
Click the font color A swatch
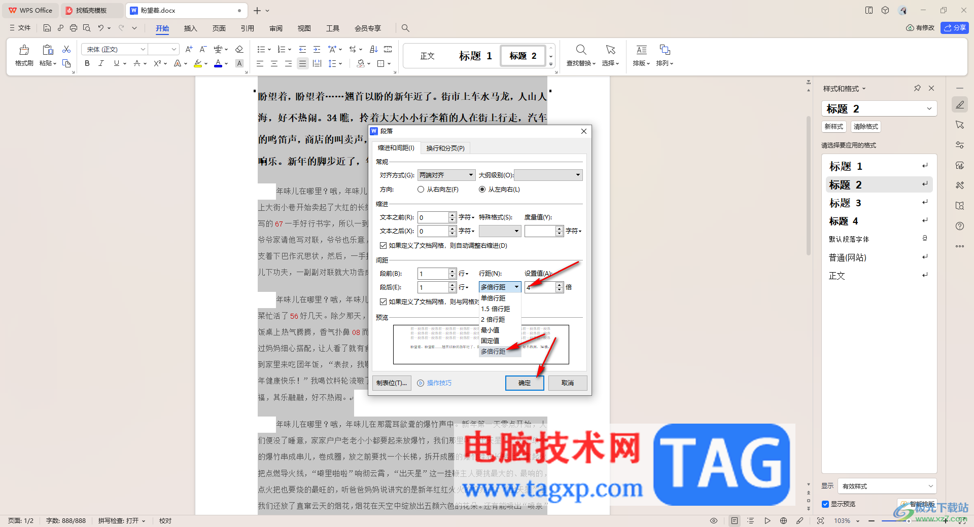click(x=218, y=63)
